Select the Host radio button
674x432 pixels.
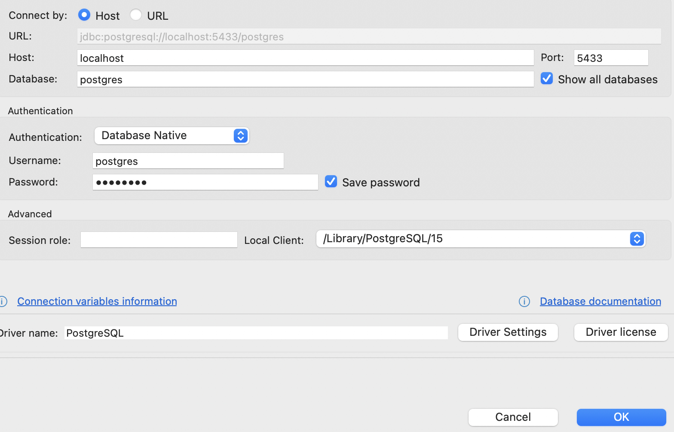84,15
